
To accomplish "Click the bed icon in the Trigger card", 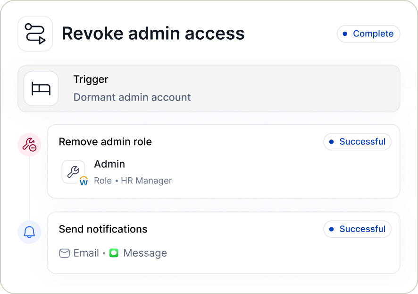I will [41, 88].
